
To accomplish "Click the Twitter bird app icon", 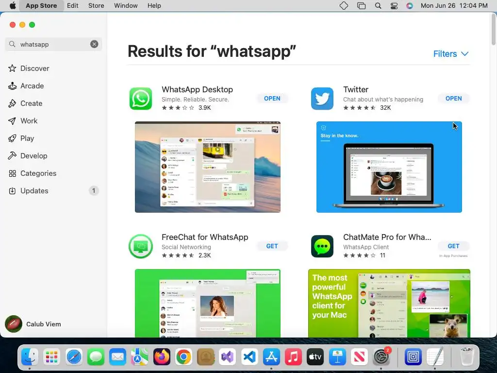I will pos(322,99).
